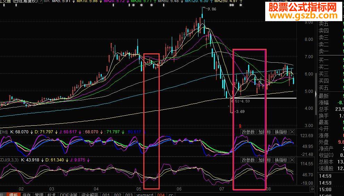The height and width of the screenshot is (196, 344).
Task: Click the red S marker on chart
Action: (x=240, y=125)
